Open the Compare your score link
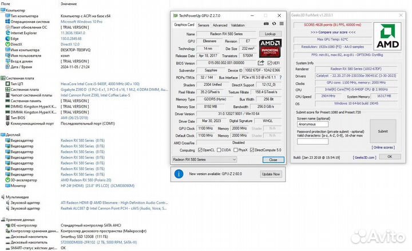Image resolution: width=412 pixels, height=251 pixels. click(333, 32)
